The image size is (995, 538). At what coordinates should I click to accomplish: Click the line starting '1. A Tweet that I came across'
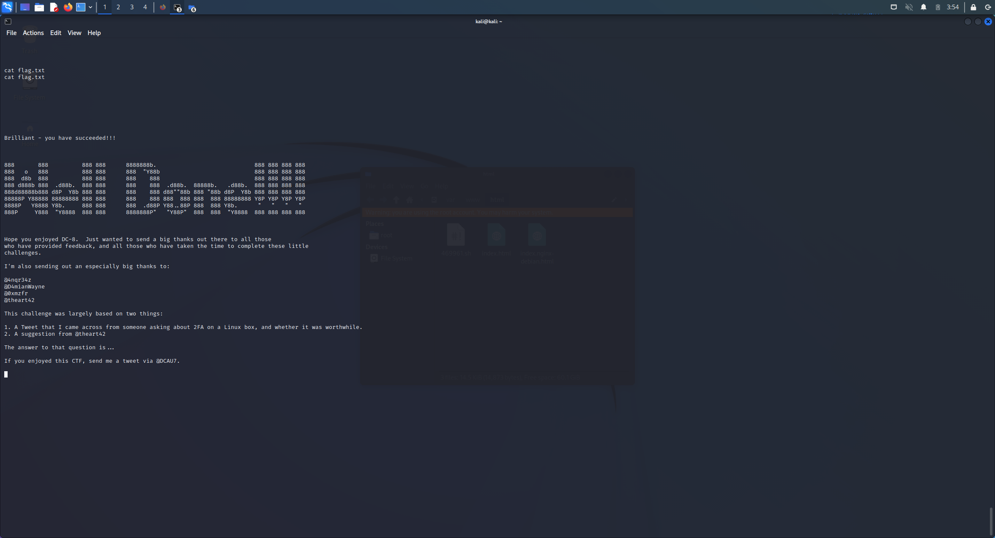(183, 327)
